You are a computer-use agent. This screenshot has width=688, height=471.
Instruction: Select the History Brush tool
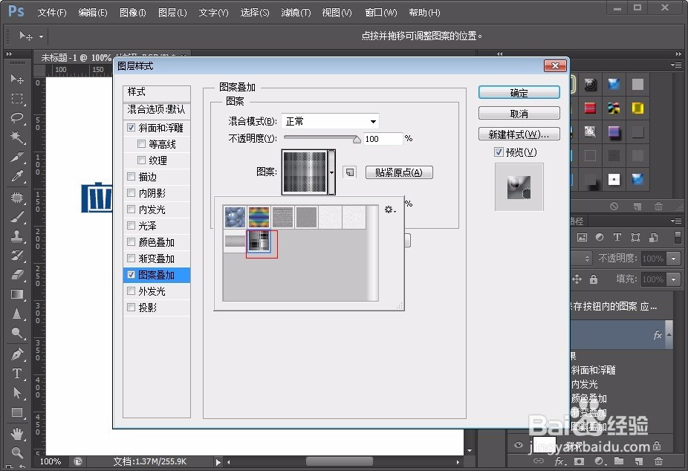(x=17, y=256)
